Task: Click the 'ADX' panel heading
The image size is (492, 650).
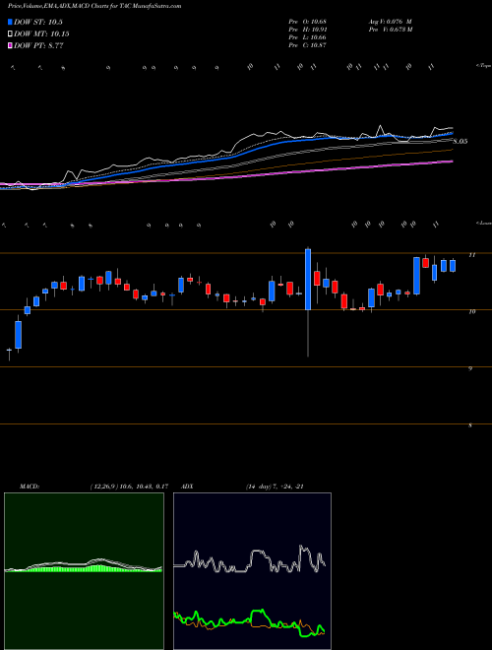Action: [187, 487]
